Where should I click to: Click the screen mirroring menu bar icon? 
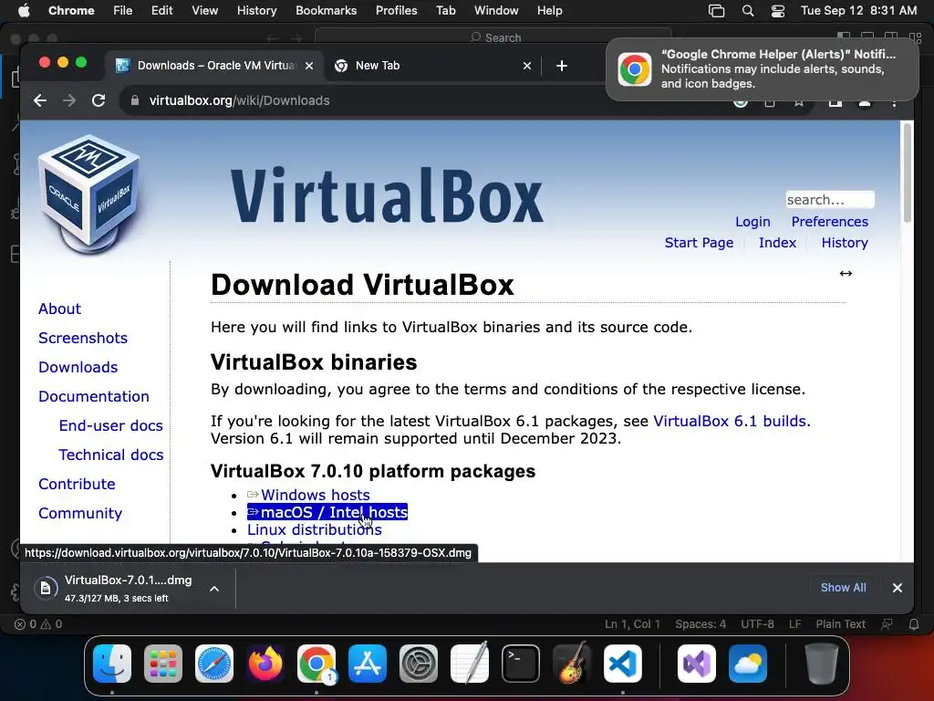(x=716, y=11)
